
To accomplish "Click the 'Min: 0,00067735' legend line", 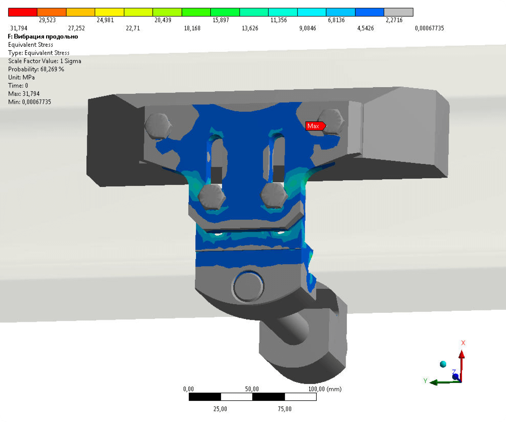I will 30,102.
